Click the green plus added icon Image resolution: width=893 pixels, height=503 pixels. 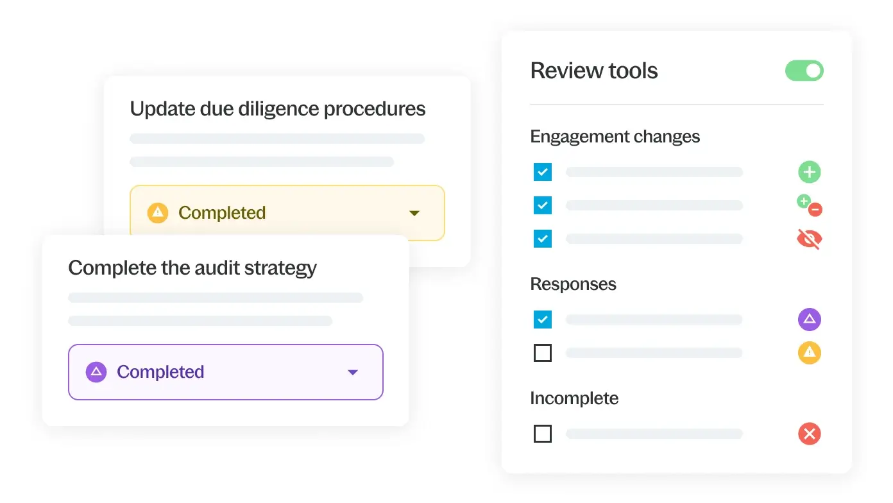(810, 172)
